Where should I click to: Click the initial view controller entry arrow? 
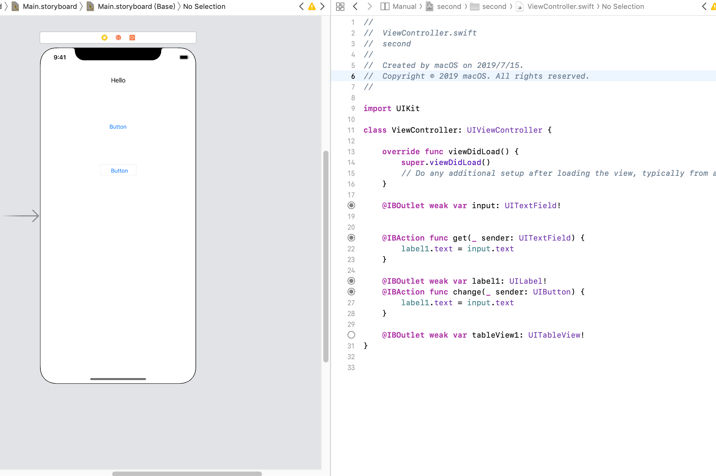click(x=21, y=216)
